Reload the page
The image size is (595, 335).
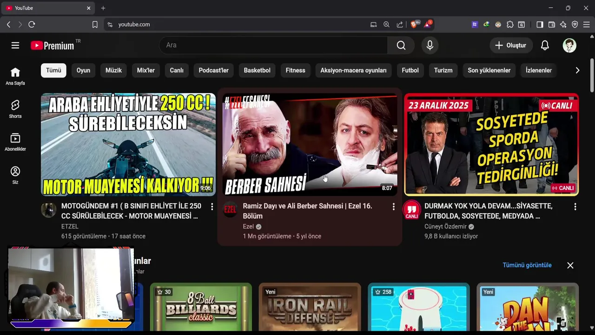point(32,24)
